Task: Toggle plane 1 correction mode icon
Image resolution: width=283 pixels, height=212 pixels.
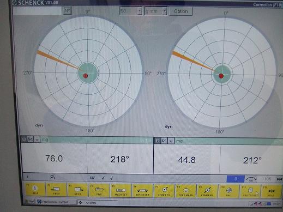Action: click(x=30, y=140)
